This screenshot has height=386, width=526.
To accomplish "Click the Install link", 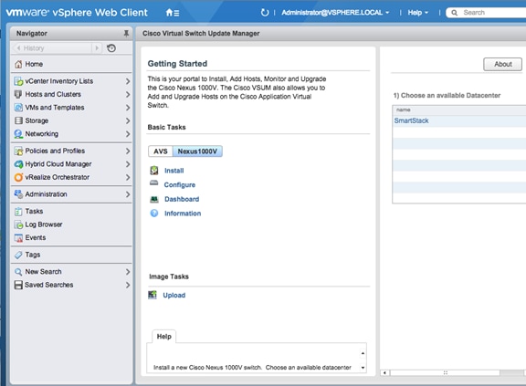I will point(174,171).
